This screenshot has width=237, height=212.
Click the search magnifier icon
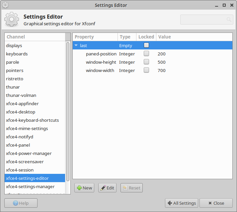click(229, 20)
